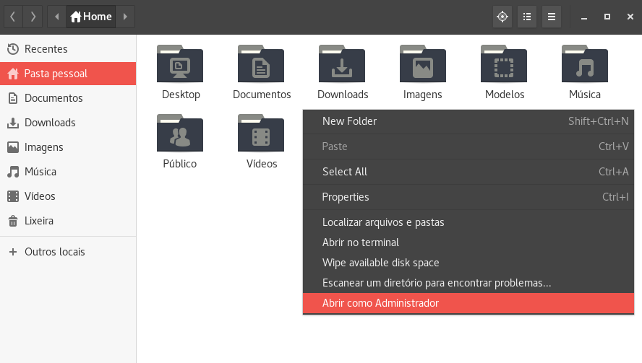This screenshot has width=642, height=363.
Task: Minimize the file manager window
Action: 584,17
